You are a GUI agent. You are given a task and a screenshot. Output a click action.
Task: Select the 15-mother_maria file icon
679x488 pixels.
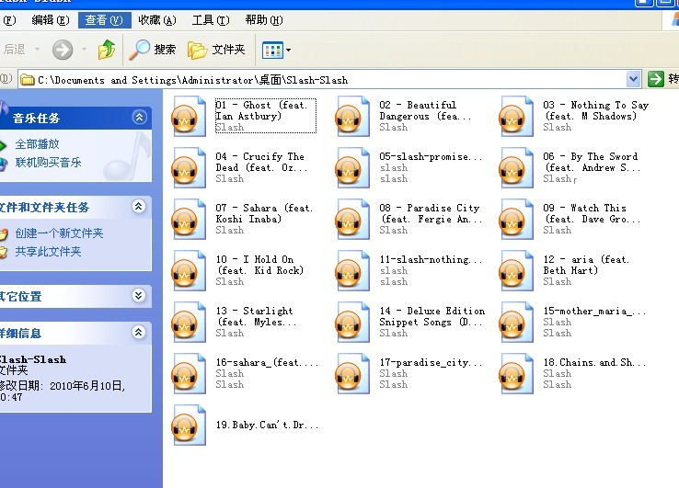click(516, 323)
